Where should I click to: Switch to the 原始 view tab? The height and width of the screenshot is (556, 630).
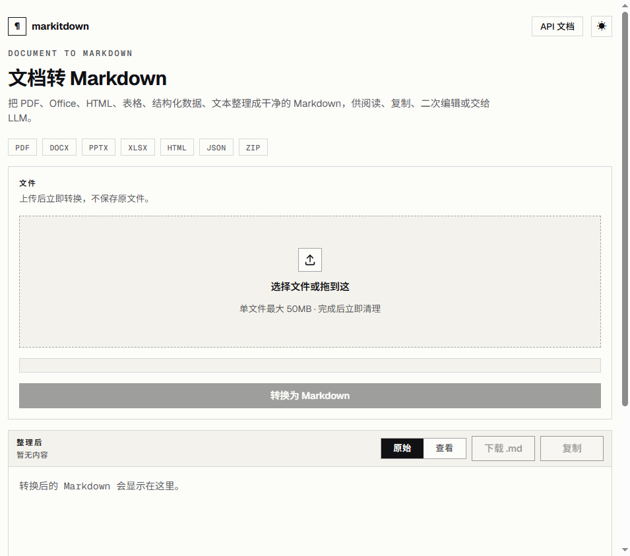coord(402,448)
